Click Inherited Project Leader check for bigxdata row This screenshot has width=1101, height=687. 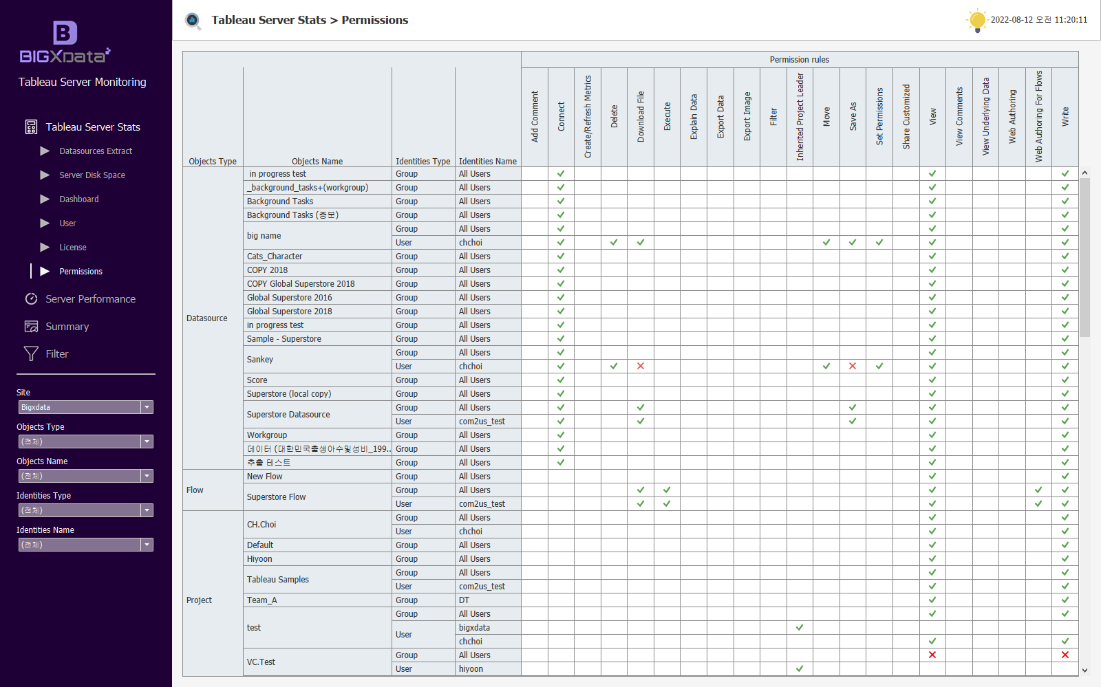pyautogui.click(x=800, y=627)
